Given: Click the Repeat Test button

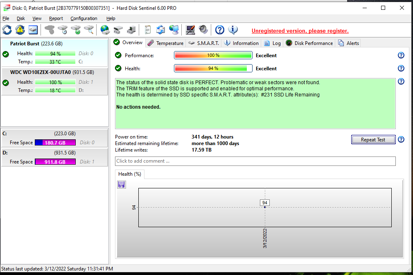Looking at the screenshot, I should point(373,140).
